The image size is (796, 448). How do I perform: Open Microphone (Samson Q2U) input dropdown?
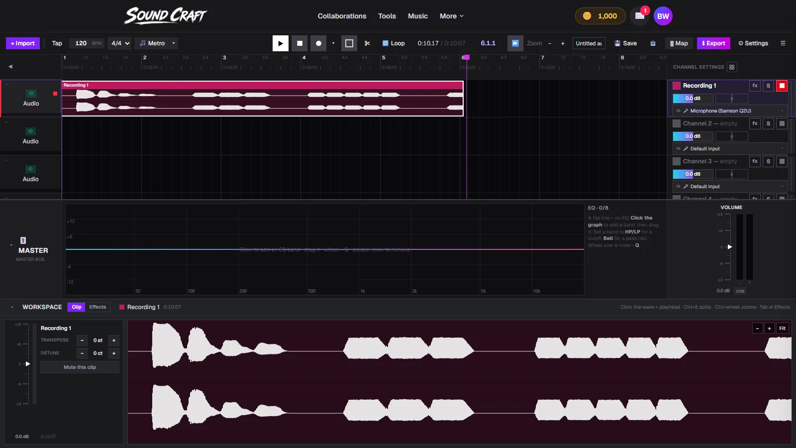tap(730, 111)
